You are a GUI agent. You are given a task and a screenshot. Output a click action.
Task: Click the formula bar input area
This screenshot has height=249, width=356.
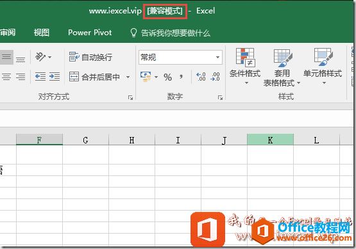coord(177,118)
